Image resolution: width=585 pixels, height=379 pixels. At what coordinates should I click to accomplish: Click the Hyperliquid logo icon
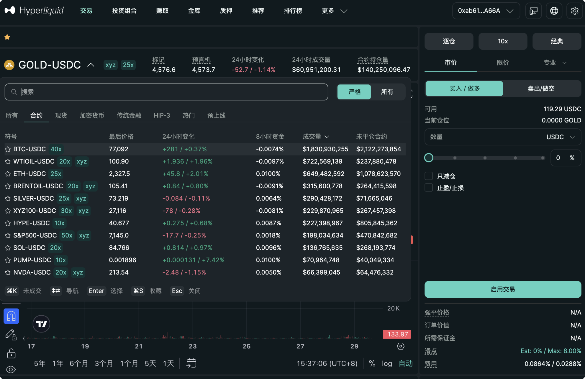pos(10,11)
